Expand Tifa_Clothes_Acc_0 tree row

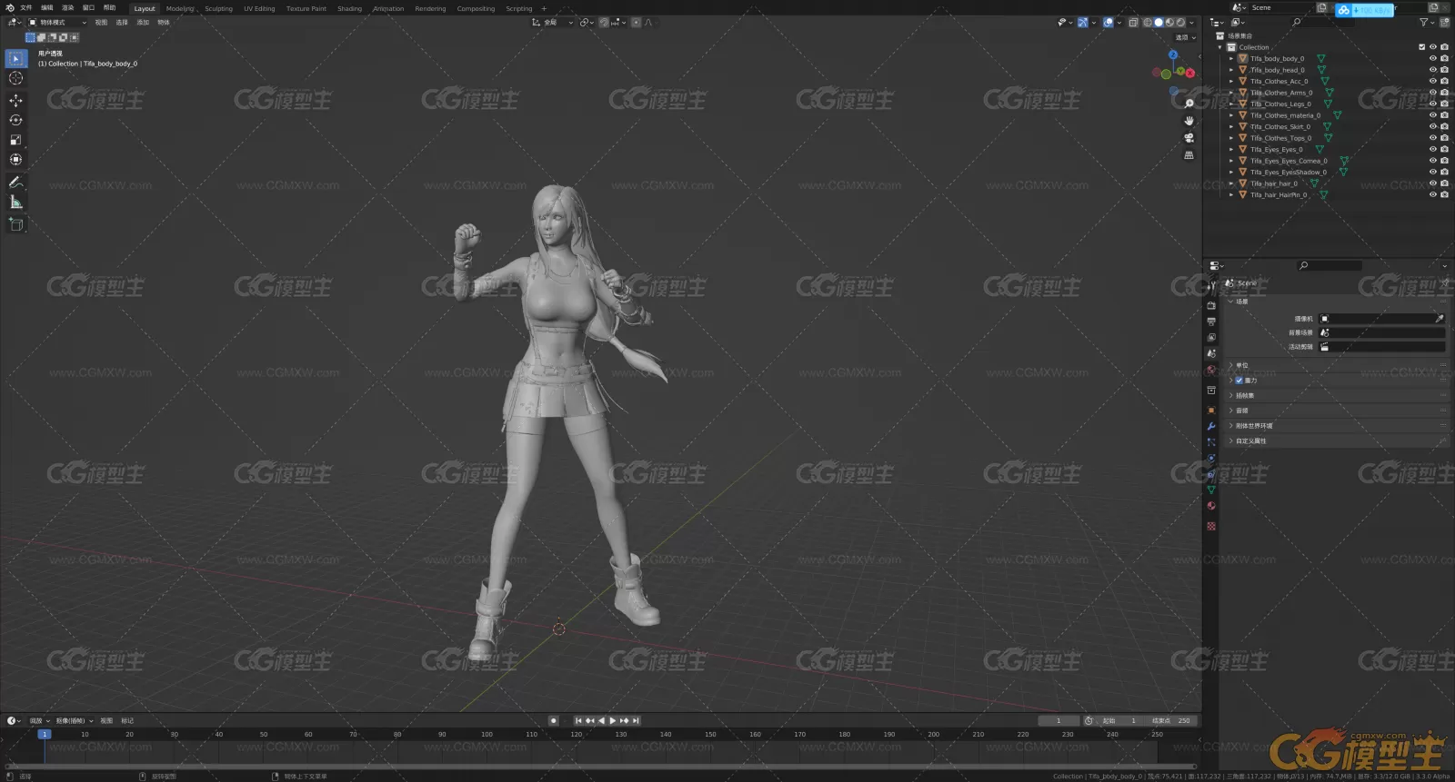1232,81
